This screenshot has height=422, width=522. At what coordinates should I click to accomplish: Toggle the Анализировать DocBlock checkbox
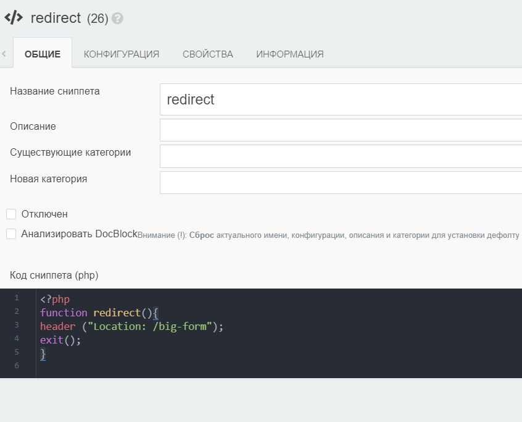coord(11,234)
